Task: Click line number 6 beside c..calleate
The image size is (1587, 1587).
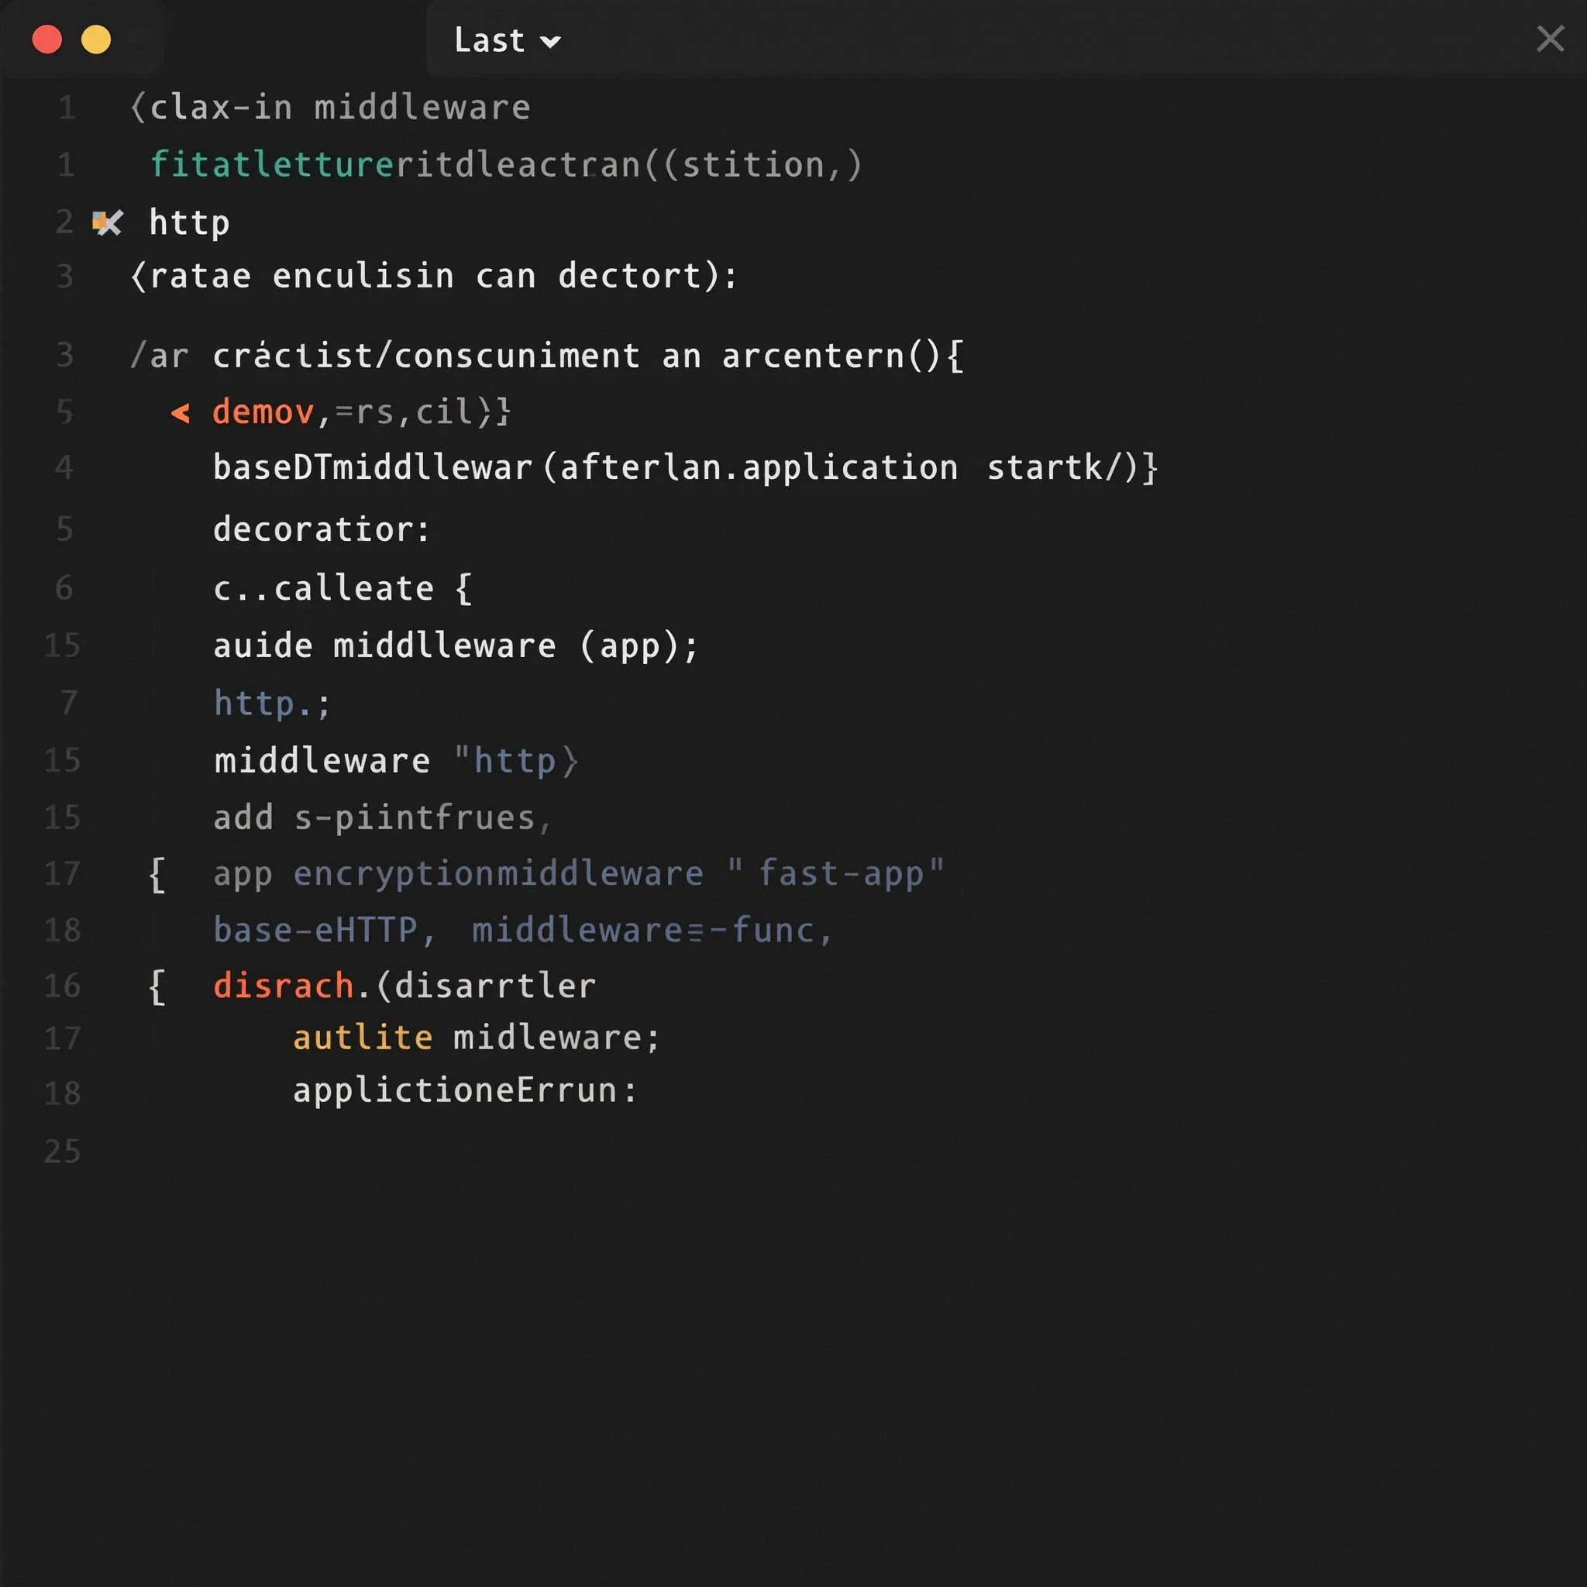Action: click(64, 588)
